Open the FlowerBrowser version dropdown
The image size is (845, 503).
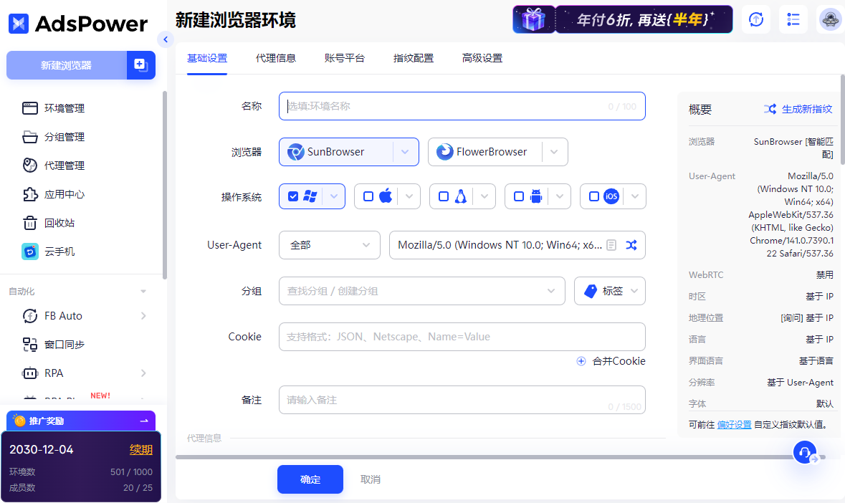pyautogui.click(x=553, y=151)
